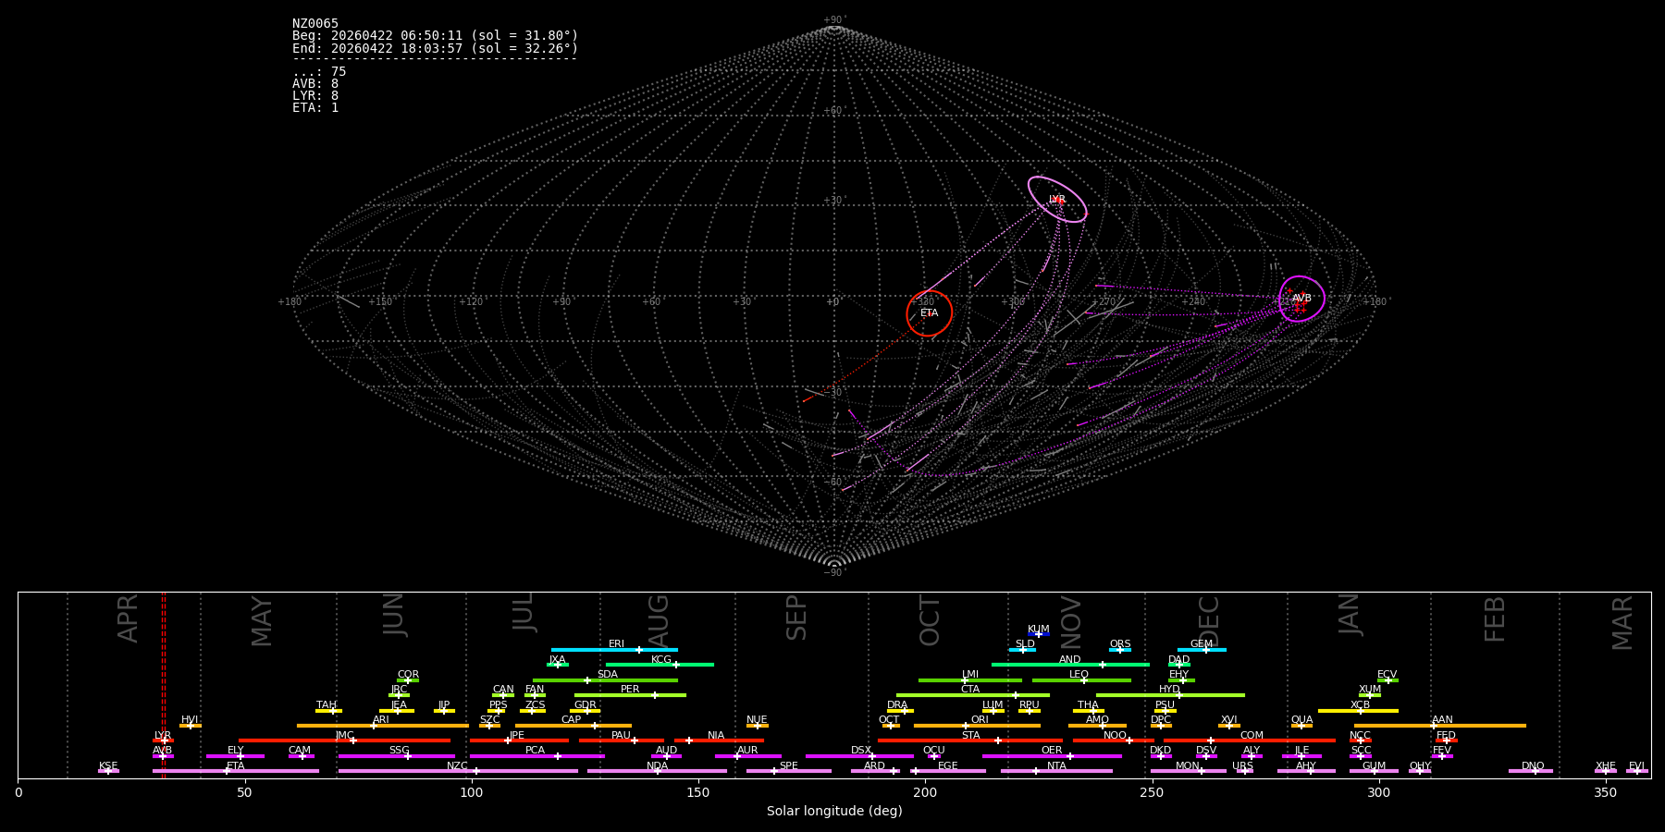Screen dimensions: 1665x832
Task: Select the QUA shower bar
Action: pos(1301,726)
